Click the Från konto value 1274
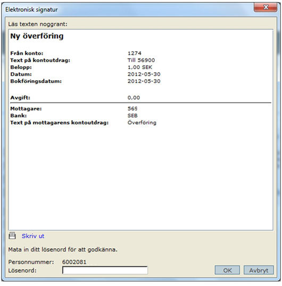 tap(134, 53)
